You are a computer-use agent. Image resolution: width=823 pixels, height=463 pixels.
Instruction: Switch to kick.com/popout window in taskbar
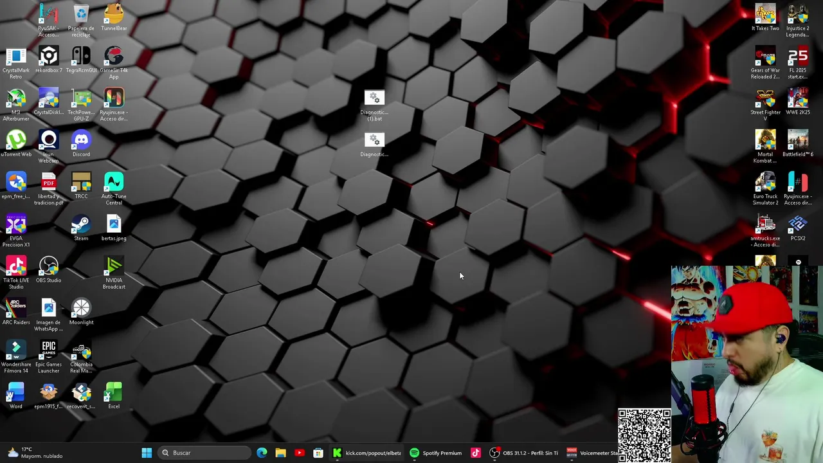pyautogui.click(x=366, y=453)
